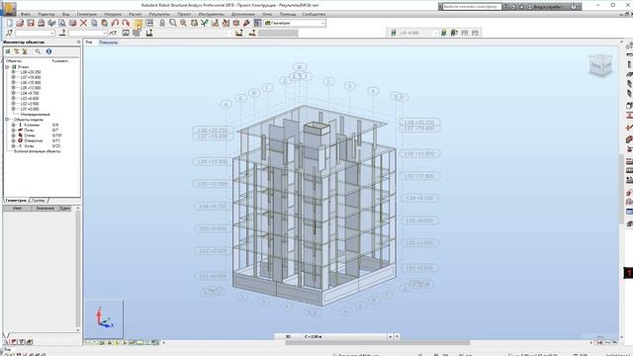Open the second selection dropdown on second toolbar row
The width and height of the screenshot is (633, 356).
[x=88, y=33]
